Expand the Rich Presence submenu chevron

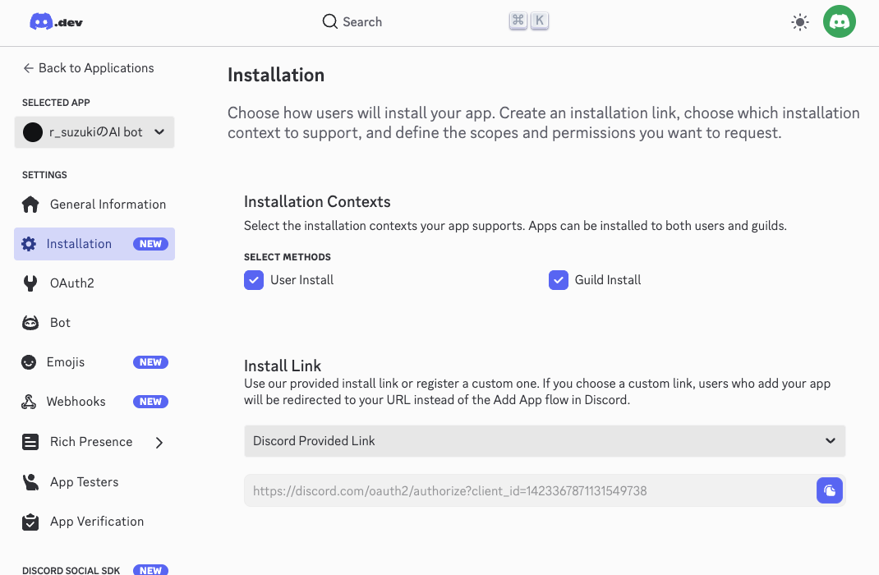159,443
